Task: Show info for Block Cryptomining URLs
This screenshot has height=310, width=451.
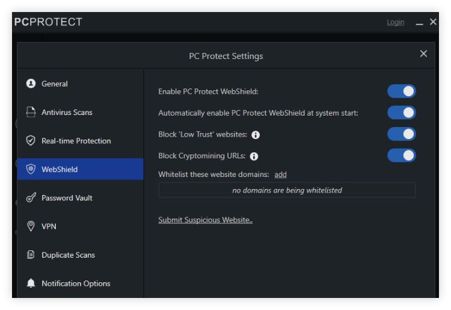Action: pos(254,157)
